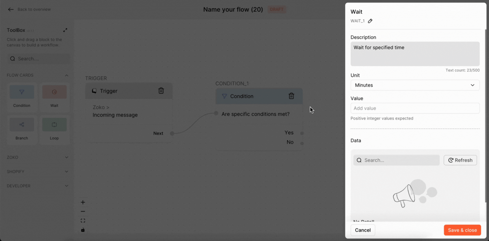Image resolution: width=489 pixels, height=241 pixels.
Task: Click the Condition node No output port
Action: click(302, 143)
